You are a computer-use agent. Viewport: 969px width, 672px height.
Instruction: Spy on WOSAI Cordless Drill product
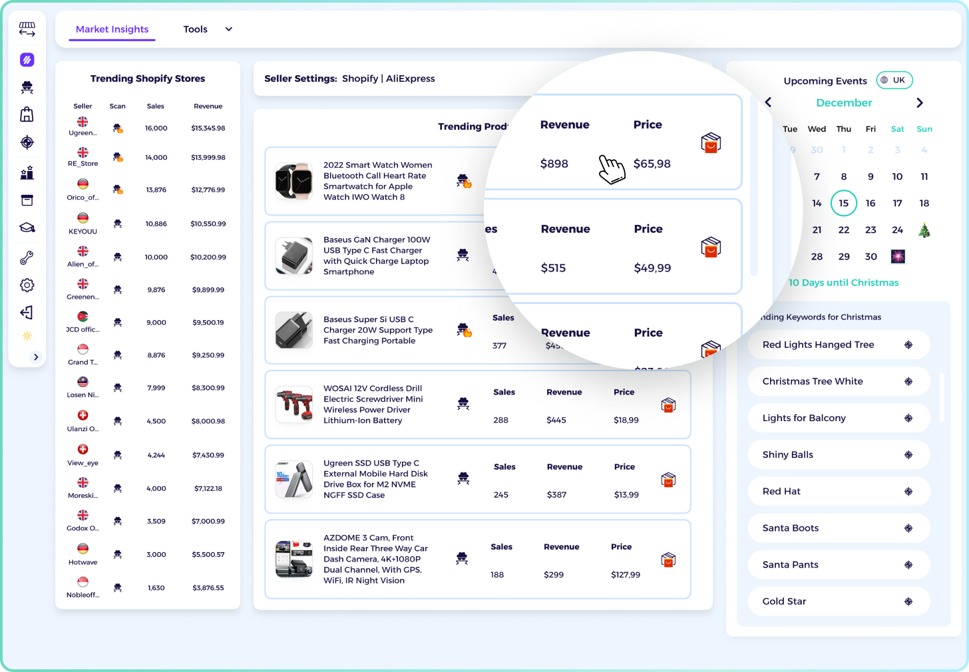pos(463,403)
